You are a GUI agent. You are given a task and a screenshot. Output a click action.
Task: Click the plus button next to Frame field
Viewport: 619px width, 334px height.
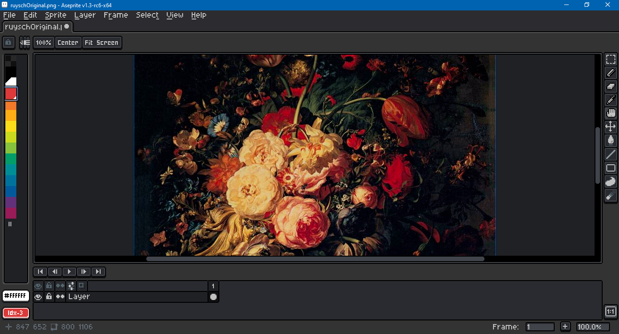pos(565,327)
